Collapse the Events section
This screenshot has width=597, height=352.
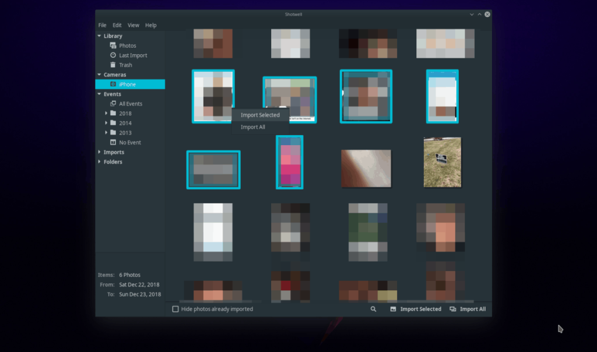click(x=99, y=94)
